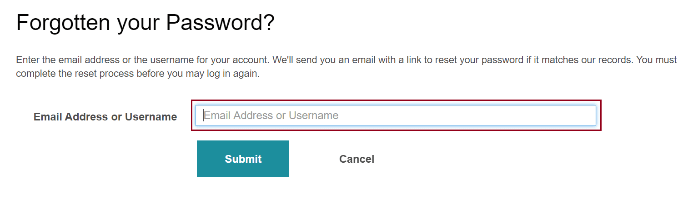
Task: Click the red-outlined email entry box
Action: (396, 115)
